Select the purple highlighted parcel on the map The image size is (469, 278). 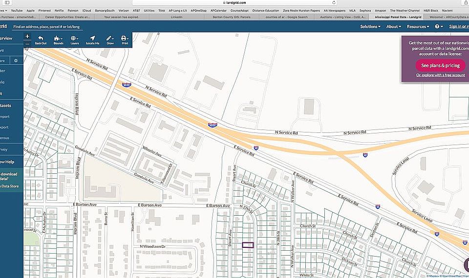[249, 245]
